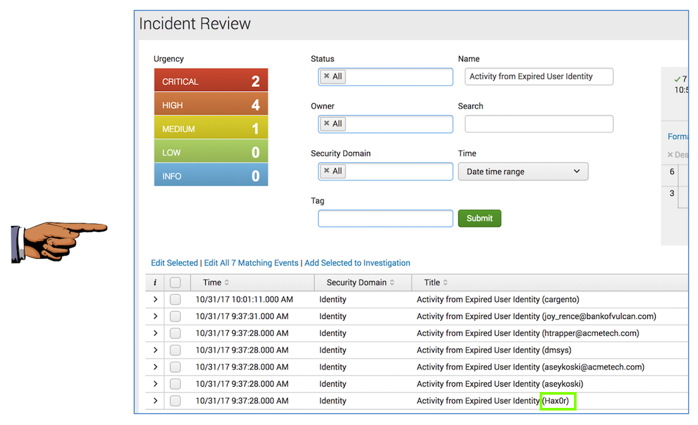Sort by Time column sort arrows
The image size is (698, 425).
tap(227, 283)
